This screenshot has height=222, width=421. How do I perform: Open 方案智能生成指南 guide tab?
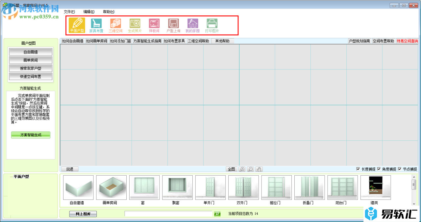click(x=148, y=41)
